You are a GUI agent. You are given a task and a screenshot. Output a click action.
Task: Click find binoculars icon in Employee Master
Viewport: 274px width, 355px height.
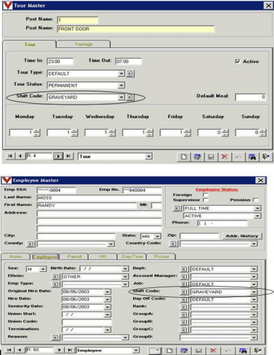click(x=243, y=350)
